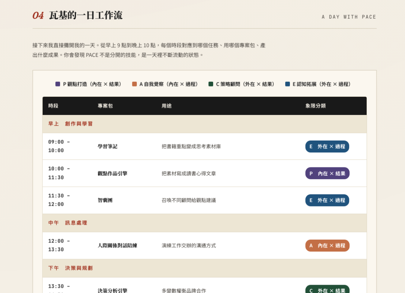Select the 時段 column header
405x293 pixels.
pyautogui.click(x=53, y=106)
